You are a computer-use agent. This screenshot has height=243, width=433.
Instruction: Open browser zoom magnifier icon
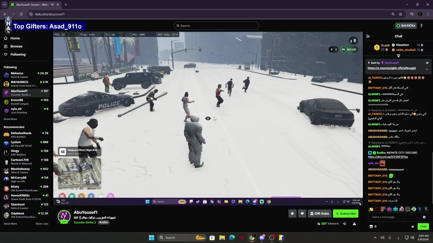(393, 14)
